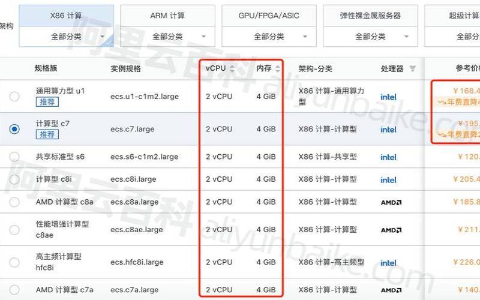
Task: Click the ecs.u1-c1m2.large instance spec
Action: 145,97
